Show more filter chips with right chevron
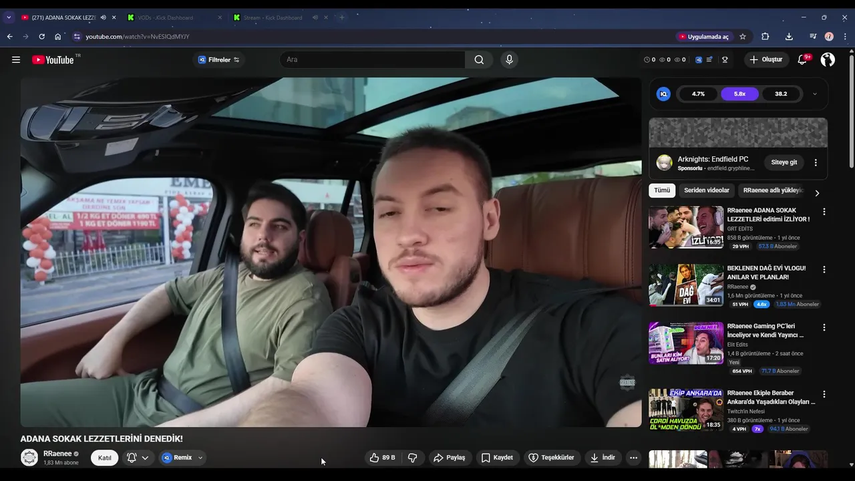Image resolution: width=855 pixels, height=481 pixels. click(x=816, y=193)
